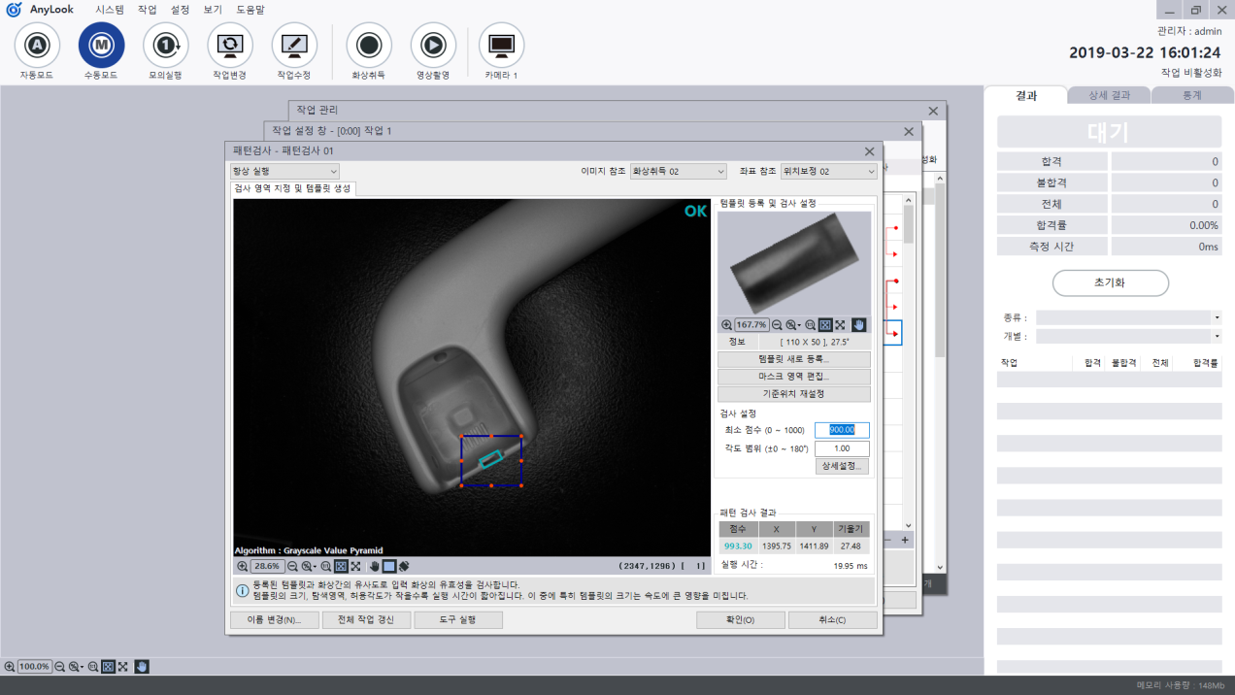Click the template preview thumbnail image
The width and height of the screenshot is (1235, 695).
tap(794, 263)
